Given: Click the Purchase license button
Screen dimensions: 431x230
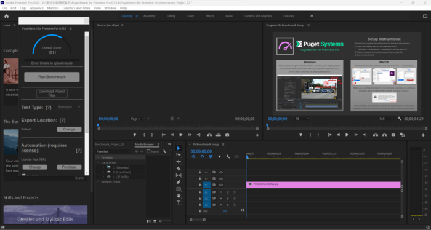Looking at the screenshot, I should (x=69, y=167).
